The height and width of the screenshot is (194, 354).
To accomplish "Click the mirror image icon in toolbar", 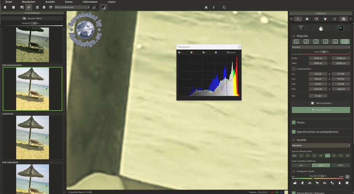I will 206,7.
